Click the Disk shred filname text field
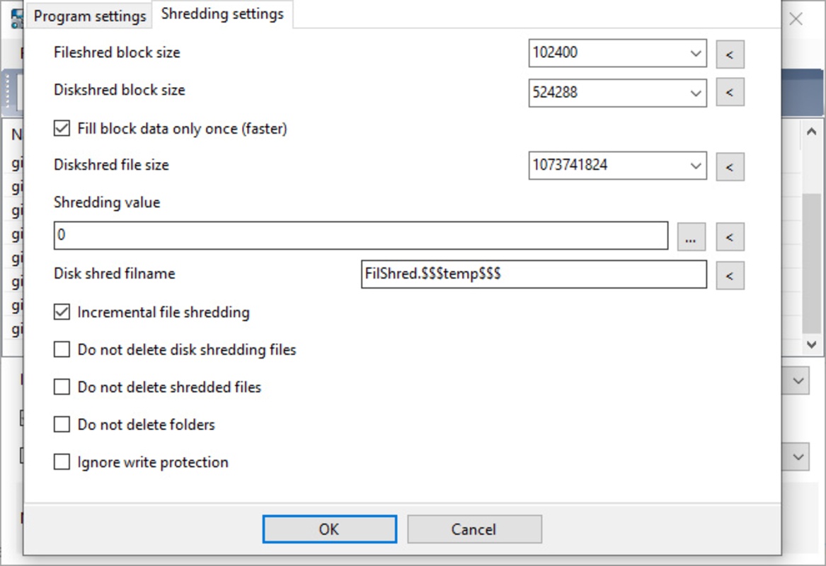Screen dimensions: 826x566 click(534, 275)
